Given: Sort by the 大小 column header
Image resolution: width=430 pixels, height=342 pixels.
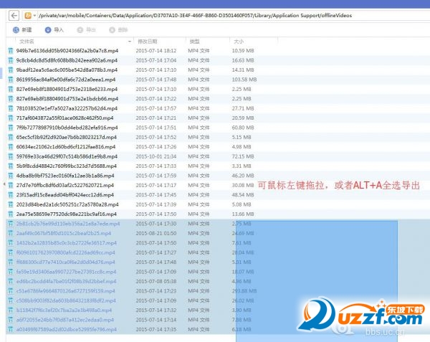Looking at the screenshot, I should pos(239,42).
